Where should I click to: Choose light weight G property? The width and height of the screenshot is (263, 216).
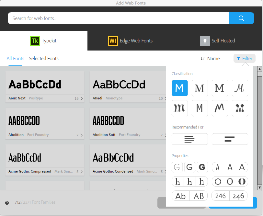click(177, 167)
